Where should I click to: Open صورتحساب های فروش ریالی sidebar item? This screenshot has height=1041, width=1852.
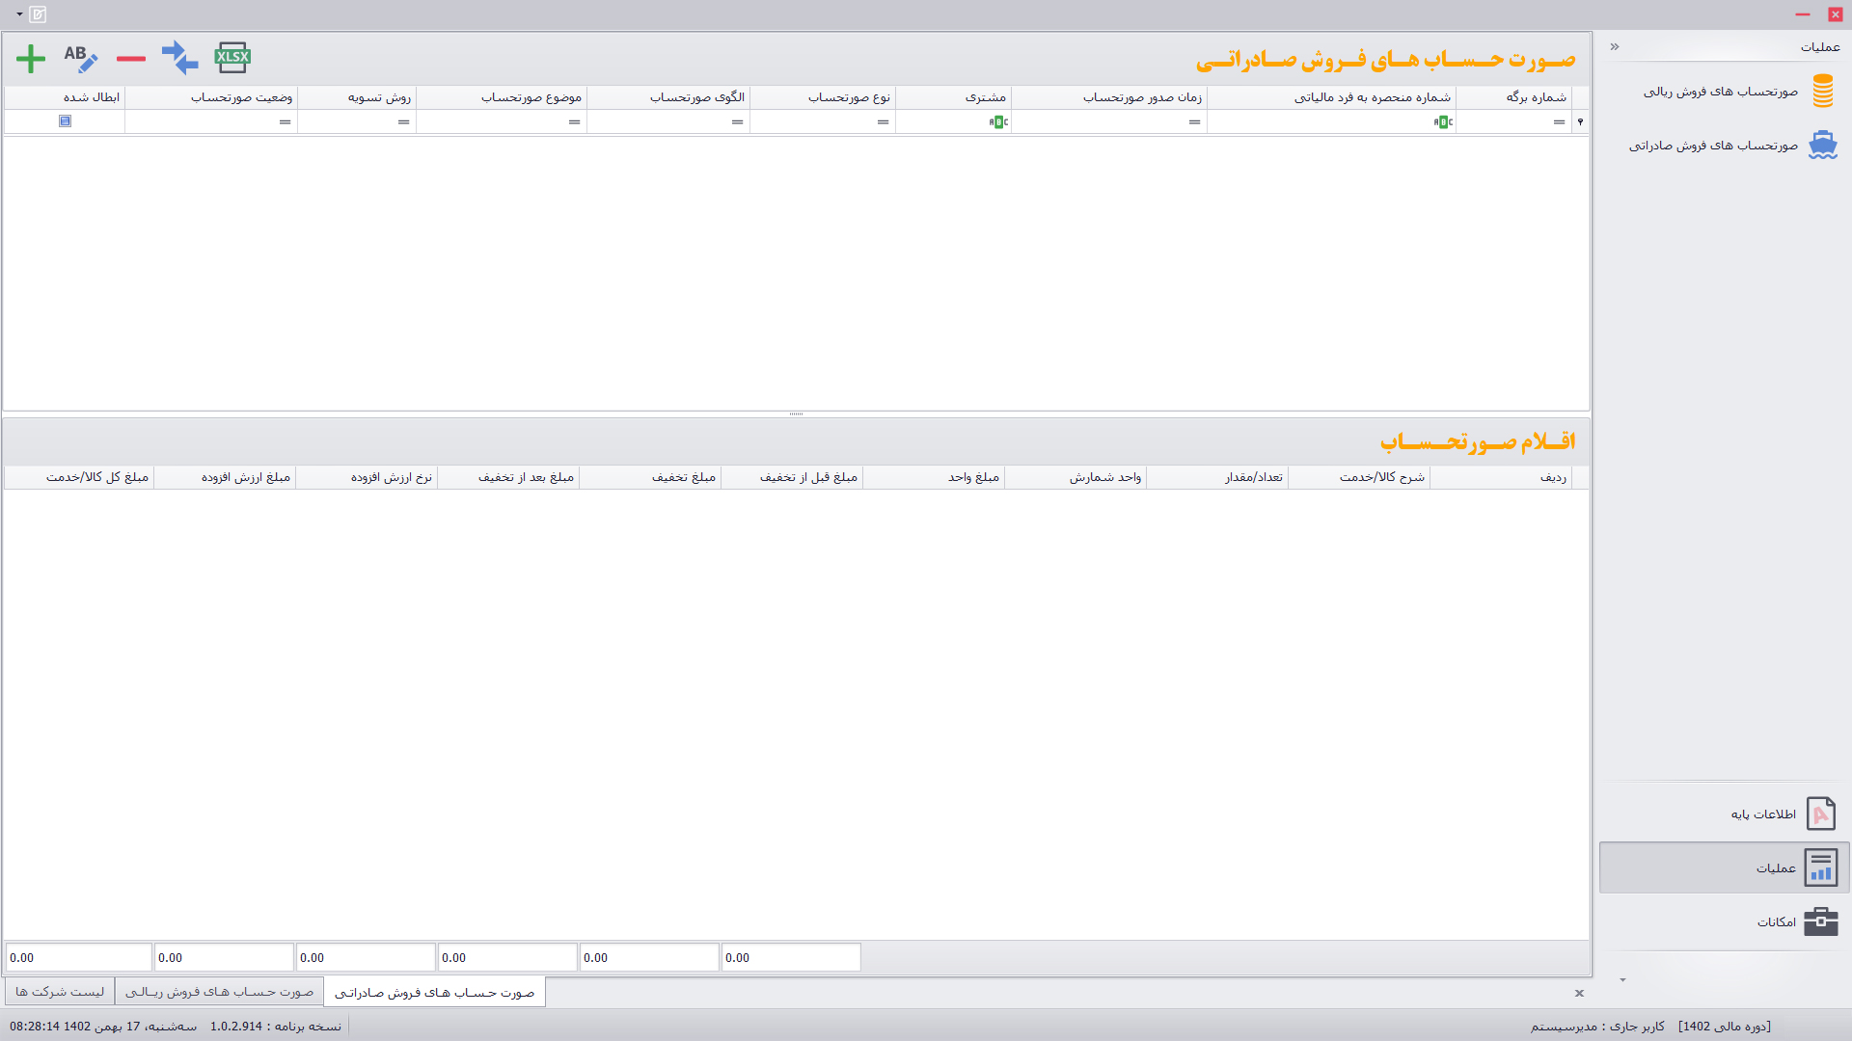(x=1722, y=92)
